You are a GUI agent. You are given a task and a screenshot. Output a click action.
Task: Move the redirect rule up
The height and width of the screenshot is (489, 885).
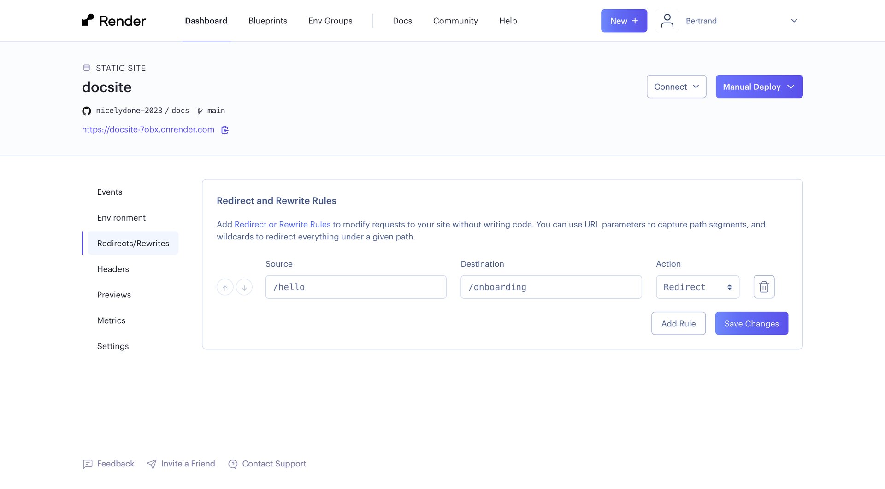coord(225,286)
